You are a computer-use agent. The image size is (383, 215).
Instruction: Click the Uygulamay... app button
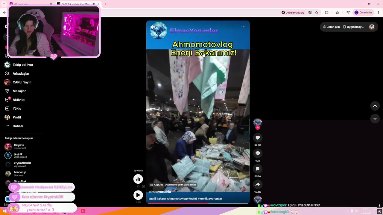pos(353,27)
